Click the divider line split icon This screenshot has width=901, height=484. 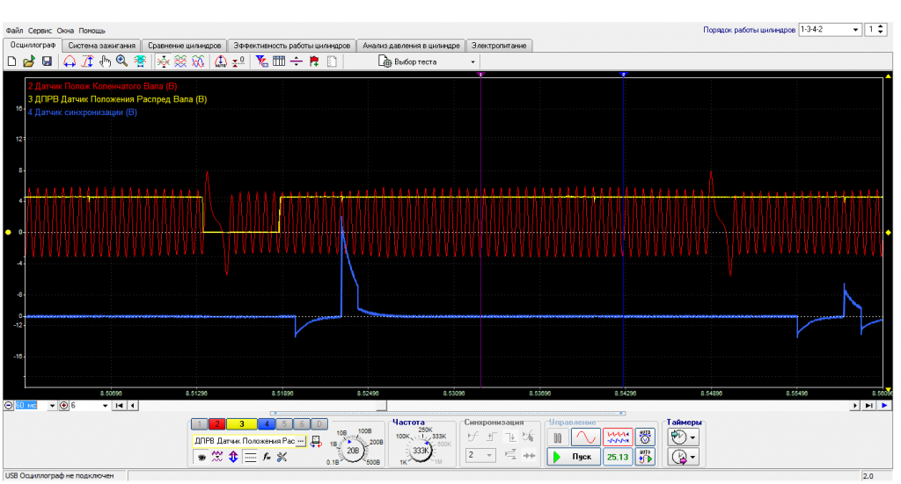pyautogui.click(x=297, y=61)
